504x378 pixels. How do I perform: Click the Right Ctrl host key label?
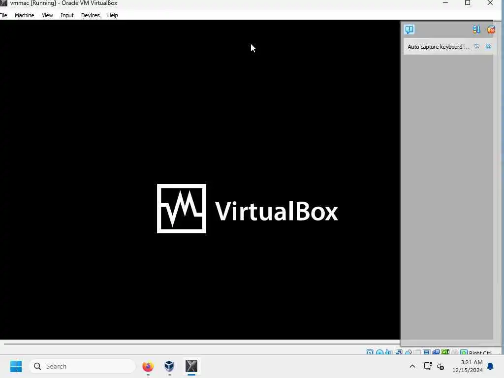(x=480, y=352)
